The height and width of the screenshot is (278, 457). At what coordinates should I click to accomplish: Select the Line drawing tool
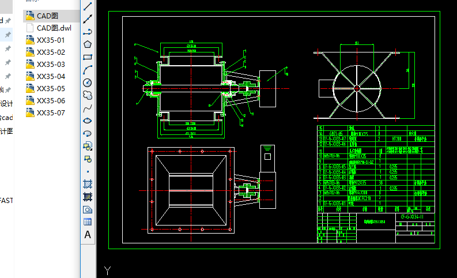pyautogui.click(x=88, y=7)
